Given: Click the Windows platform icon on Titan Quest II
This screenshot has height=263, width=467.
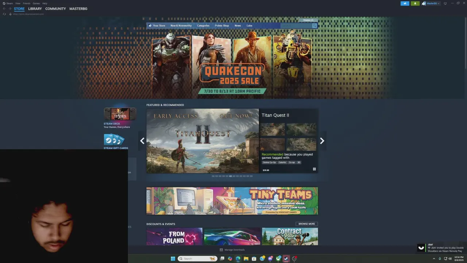Looking at the screenshot, I should pyautogui.click(x=314, y=169).
